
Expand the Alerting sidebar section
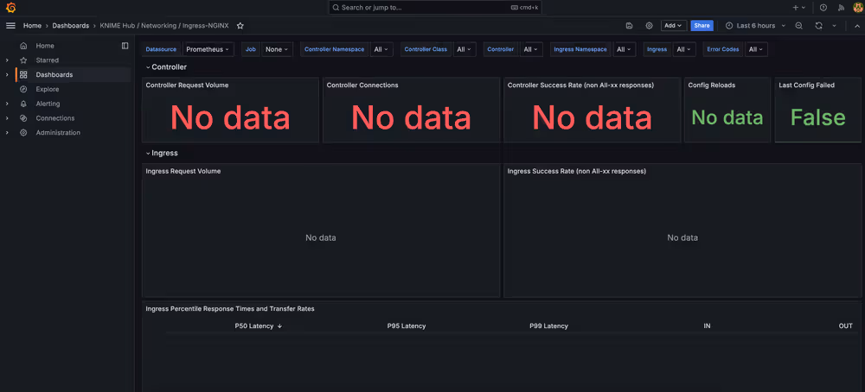7,104
